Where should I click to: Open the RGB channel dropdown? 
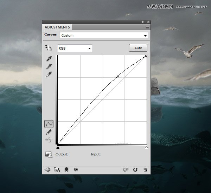pos(75,48)
